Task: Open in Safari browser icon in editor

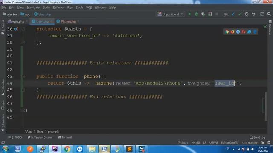Action: 238,32
